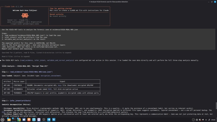Switch to the terminal taskbar icon
This screenshot has height=122, width=217.
[14, 120]
